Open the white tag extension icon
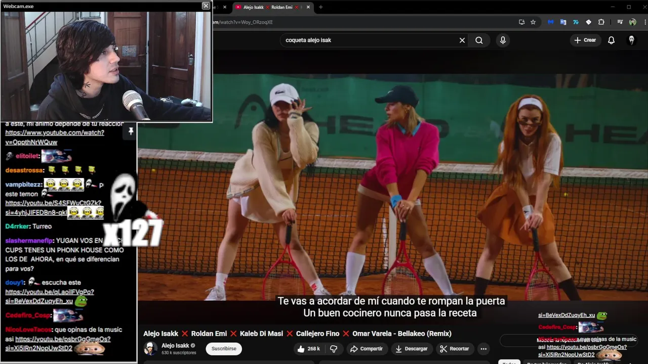 point(588,22)
